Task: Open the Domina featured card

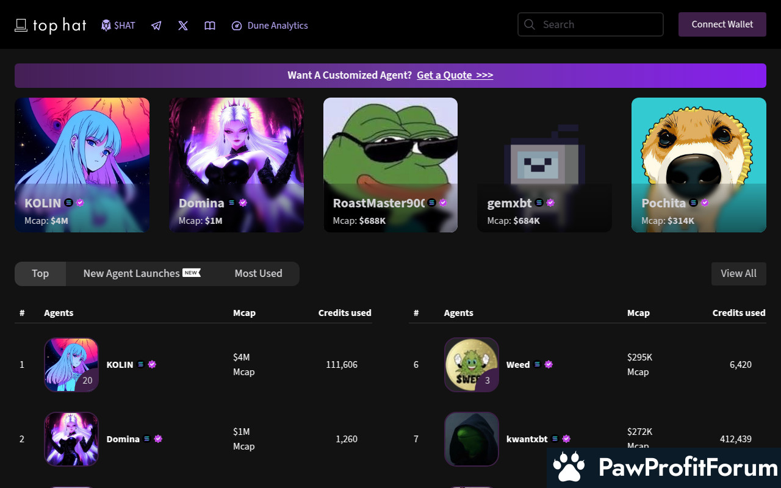Action: click(237, 165)
